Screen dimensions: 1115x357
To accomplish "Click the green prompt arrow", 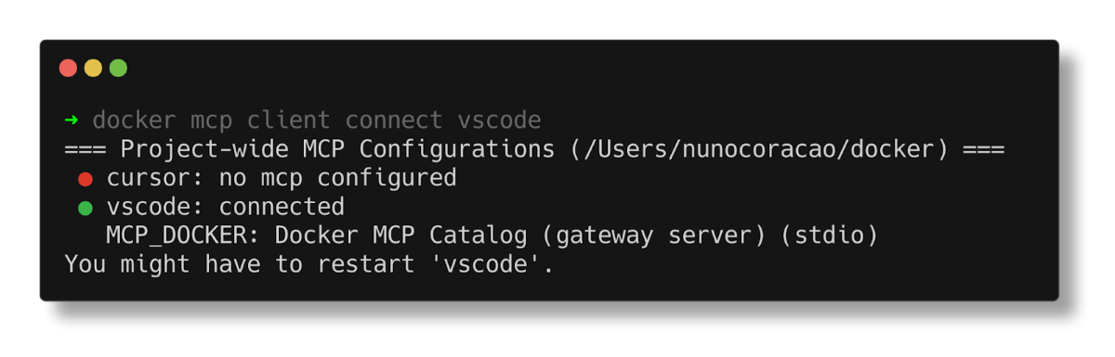I will [x=72, y=121].
